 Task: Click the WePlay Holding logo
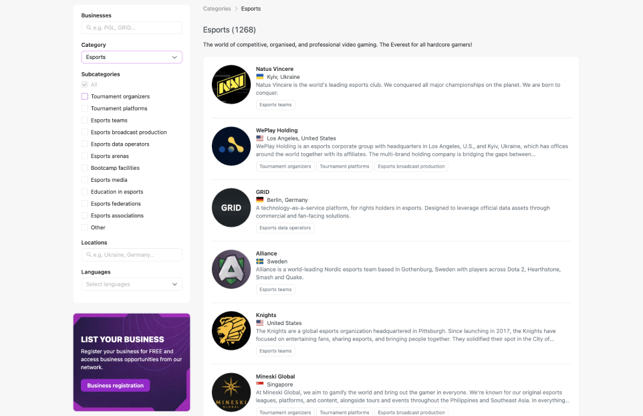click(x=231, y=146)
